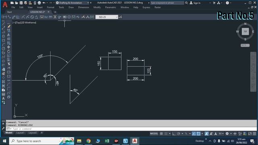Select the Circle draw tool
The width and height of the screenshot is (258, 145).
click(3, 49)
